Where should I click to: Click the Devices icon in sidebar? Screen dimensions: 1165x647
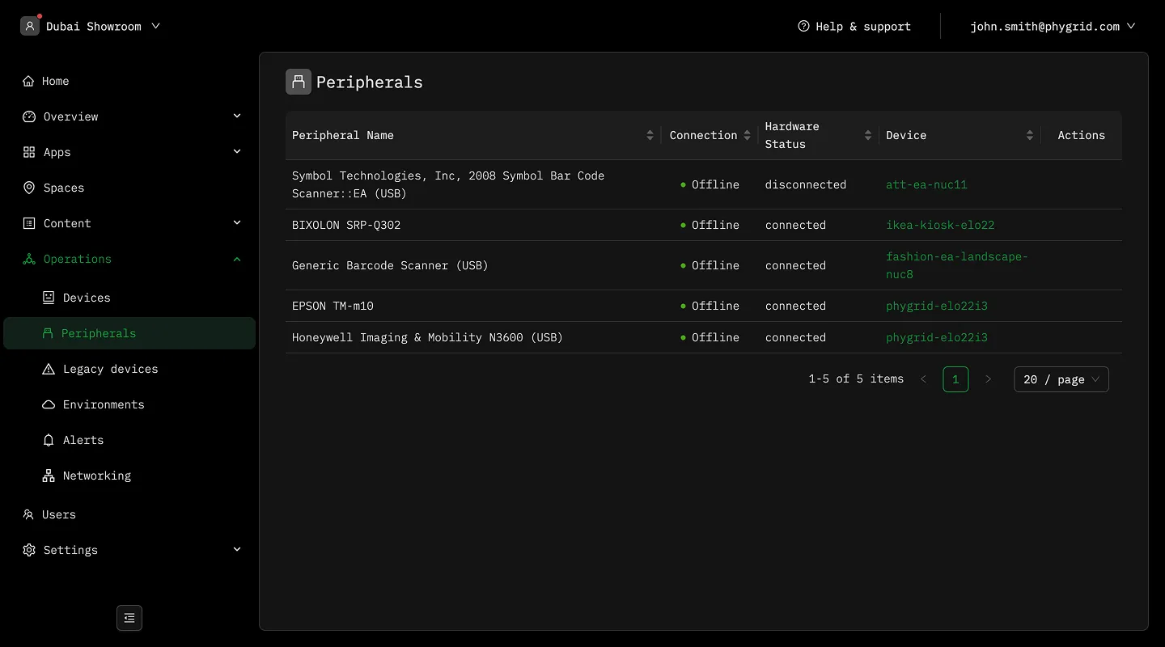tap(49, 298)
